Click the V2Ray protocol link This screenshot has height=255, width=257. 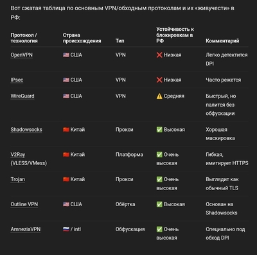coord(18,155)
